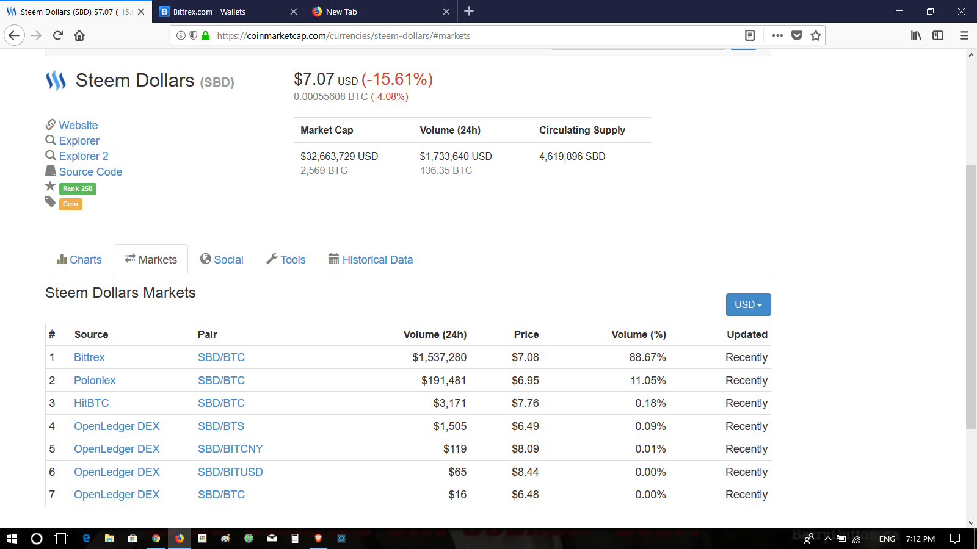Open OpenLedger DEX link in SBD/BITCNY row
The width and height of the screenshot is (977, 549).
click(x=117, y=449)
